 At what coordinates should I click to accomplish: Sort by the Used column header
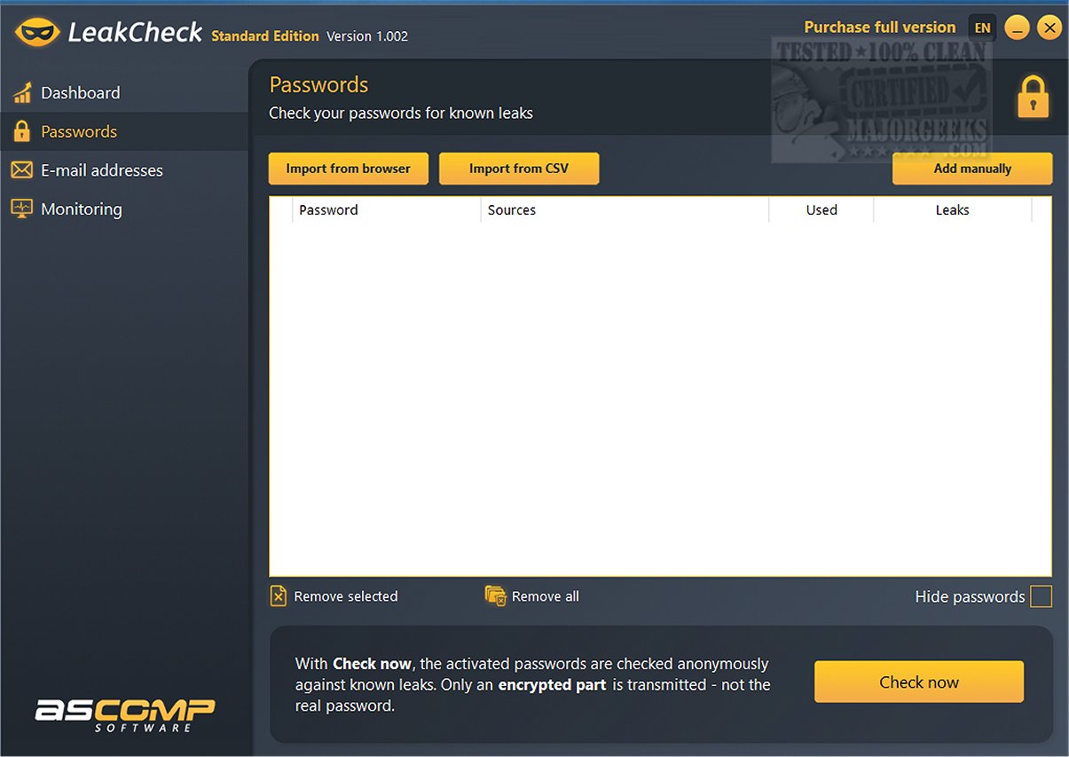(821, 210)
